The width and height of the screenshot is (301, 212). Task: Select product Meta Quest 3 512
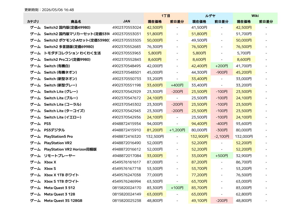pos(59,188)
